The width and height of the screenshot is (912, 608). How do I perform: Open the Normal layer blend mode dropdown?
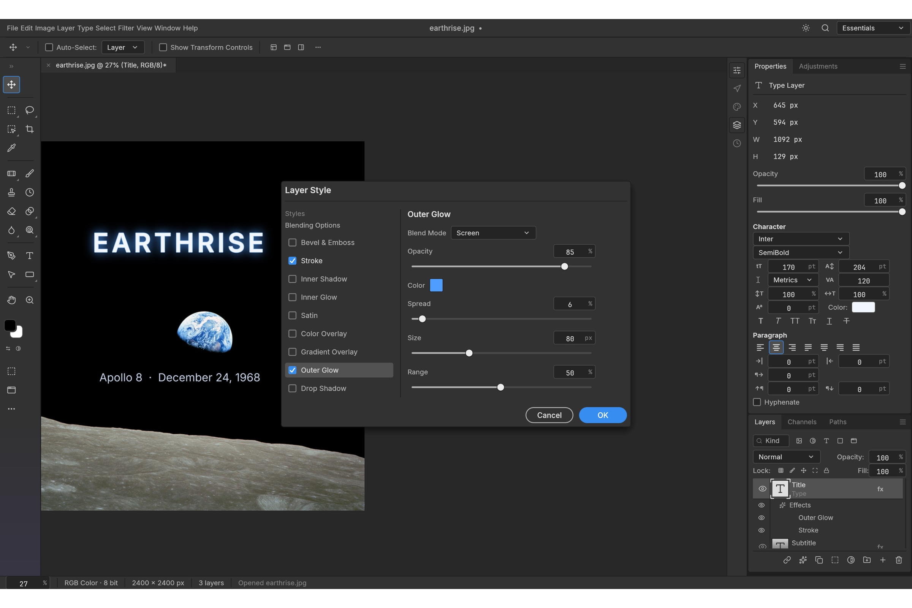pyautogui.click(x=786, y=457)
